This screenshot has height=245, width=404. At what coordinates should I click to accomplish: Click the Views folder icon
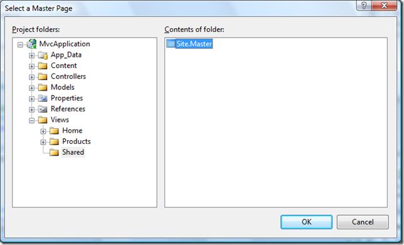click(x=43, y=119)
